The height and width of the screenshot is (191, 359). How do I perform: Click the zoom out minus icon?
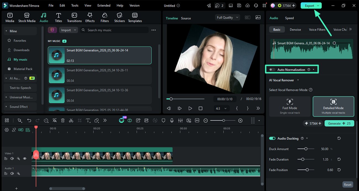click(206, 120)
